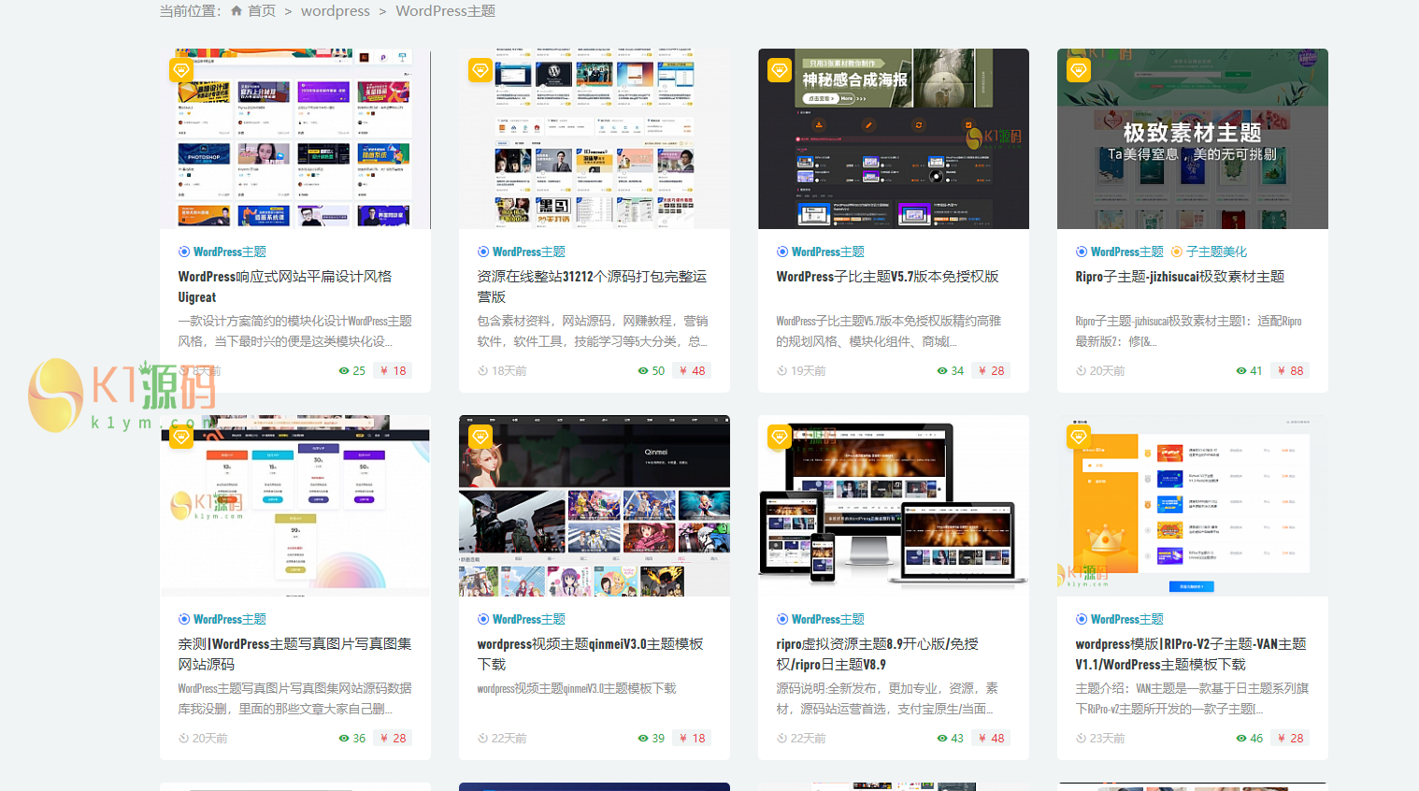Open the ripro虚拟资源主题8.9开心版 article title
The width and height of the screenshot is (1419, 791).
[877, 654]
